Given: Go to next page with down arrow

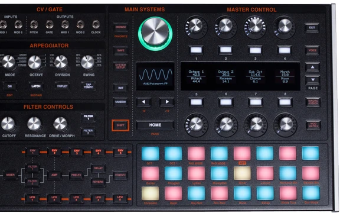Looking at the screenshot, I should (312, 80).
